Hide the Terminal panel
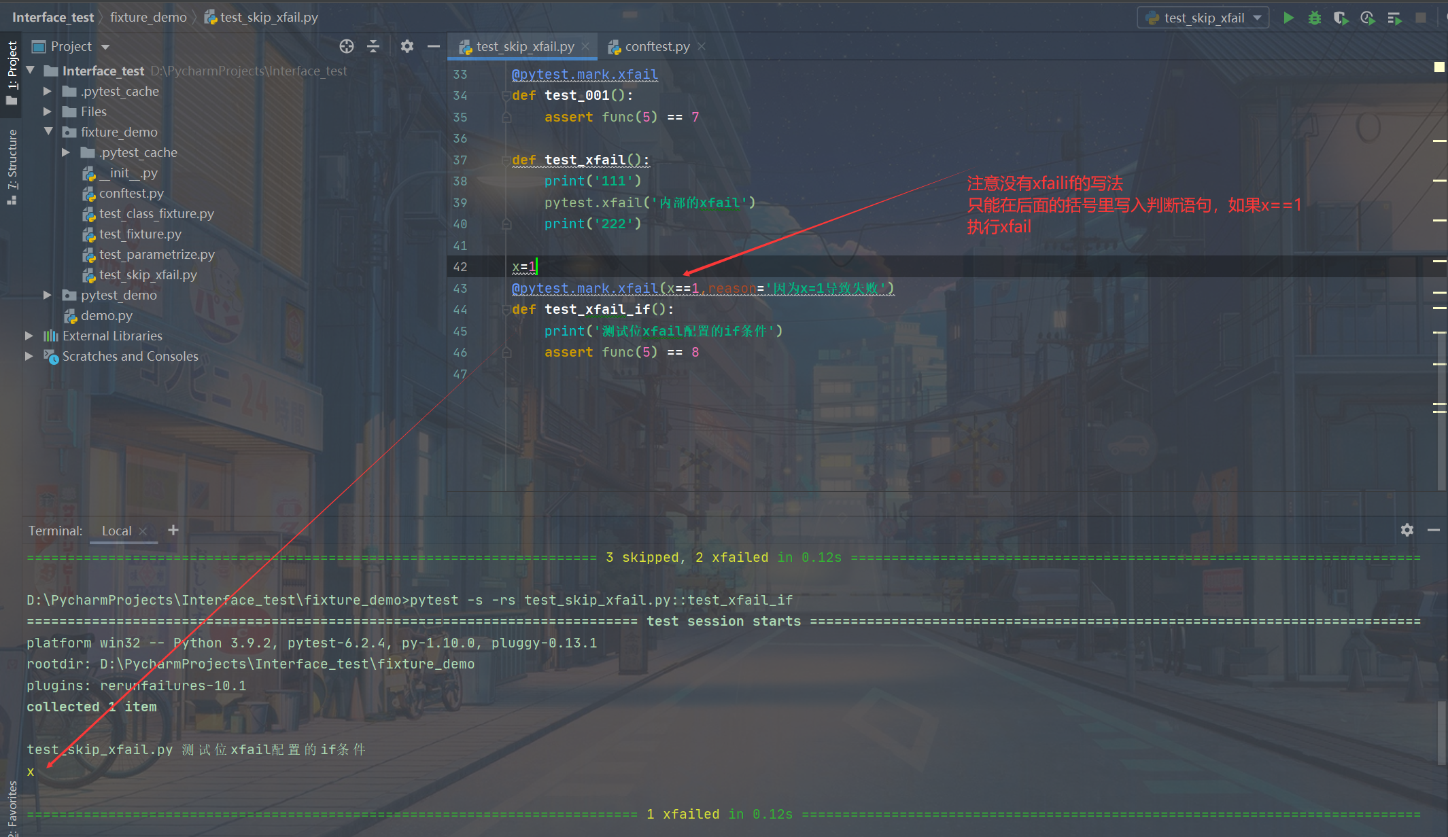The height and width of the screenshot is (837, 1448). pyautogui.click(x=1434, y=530)
